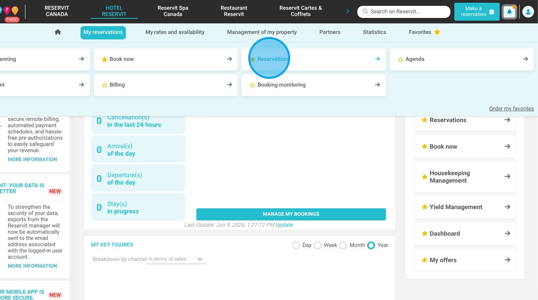
Task: Click arrow of Dashboard favorite
Action: click(508, 233)
